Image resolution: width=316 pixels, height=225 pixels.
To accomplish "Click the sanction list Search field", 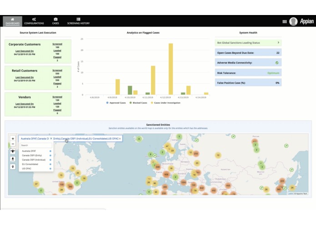I will (x=36, y=145).
